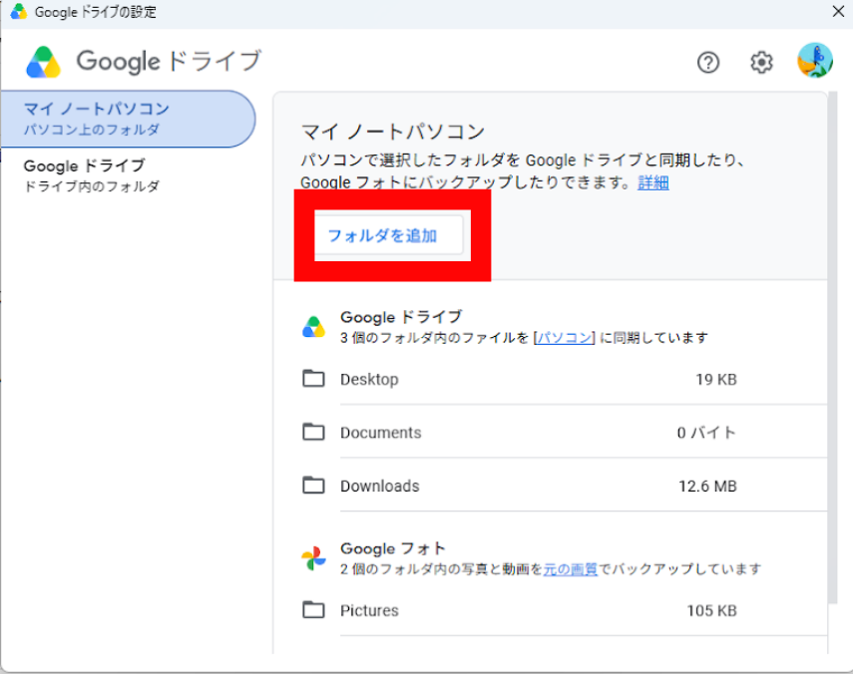Viewport: 854px width, 674px height.
Task: Open the 詳細 link
Action: tap(653, 182)
